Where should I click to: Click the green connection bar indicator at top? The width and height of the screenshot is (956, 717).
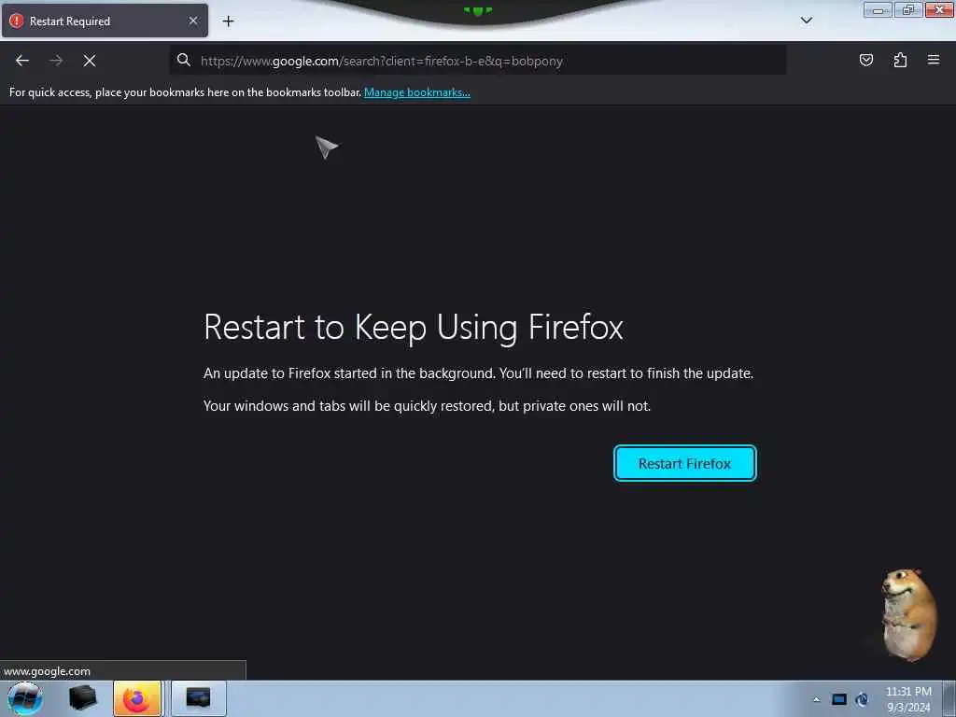click(478, 10)
